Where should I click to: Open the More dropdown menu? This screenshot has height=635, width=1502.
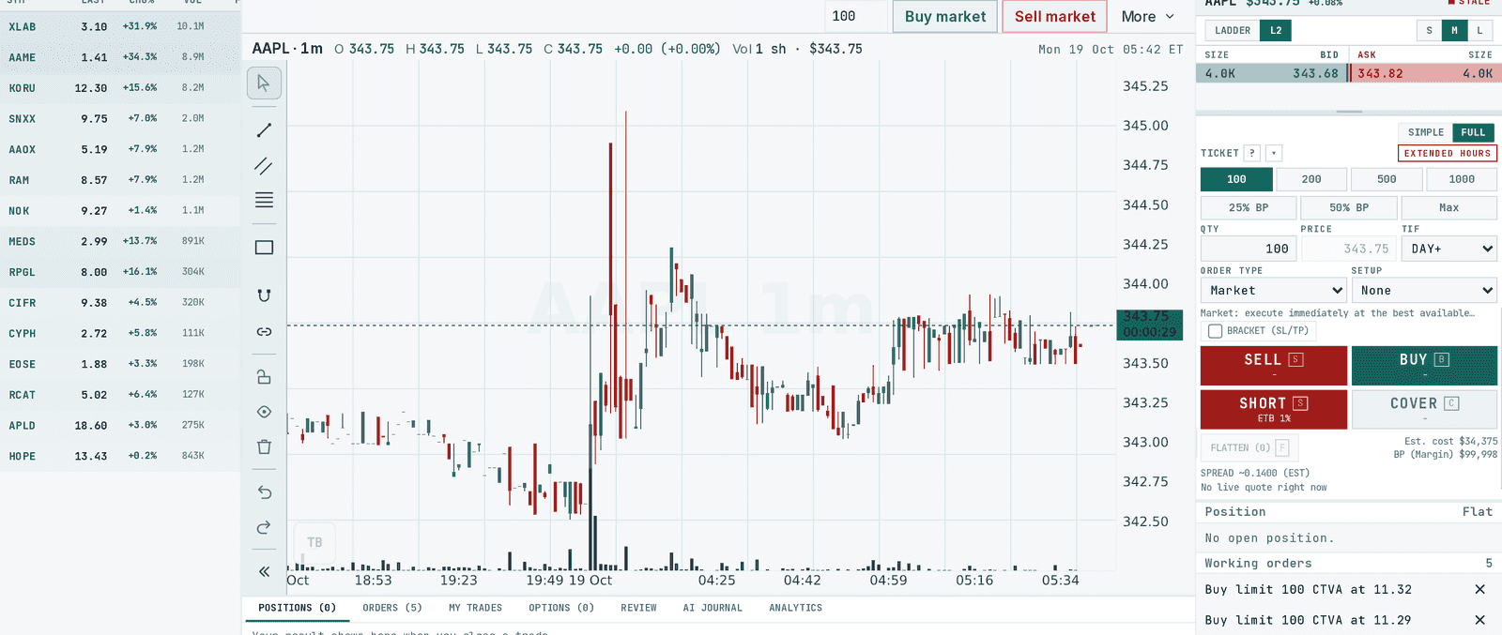pos(1147,17)
